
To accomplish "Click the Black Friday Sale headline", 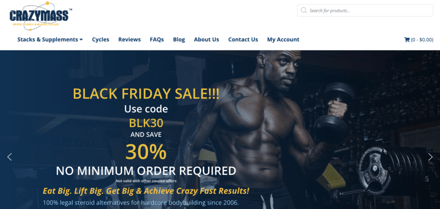I will coord(146,94).
